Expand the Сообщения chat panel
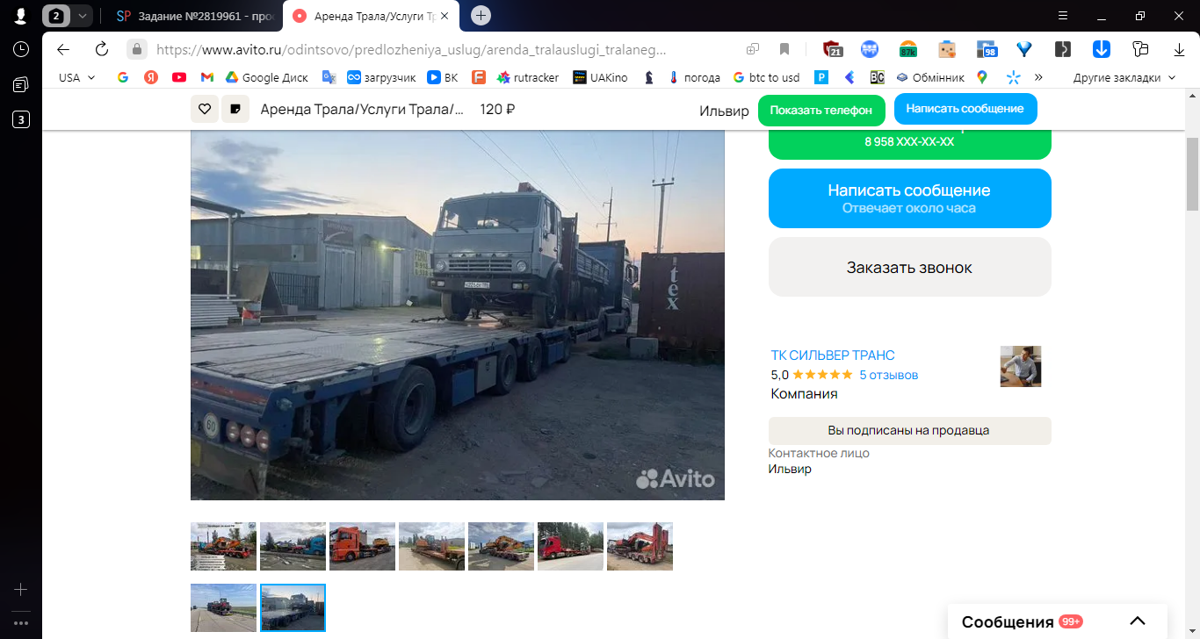This screenshot has height=639, width=1200. click(1138, 622)
